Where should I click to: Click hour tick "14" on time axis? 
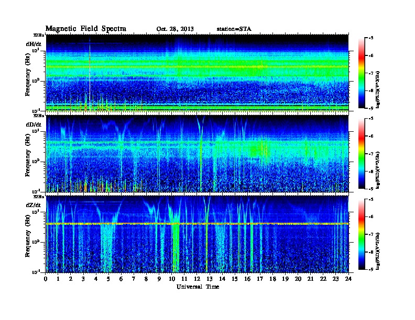(x=222, y=279)
